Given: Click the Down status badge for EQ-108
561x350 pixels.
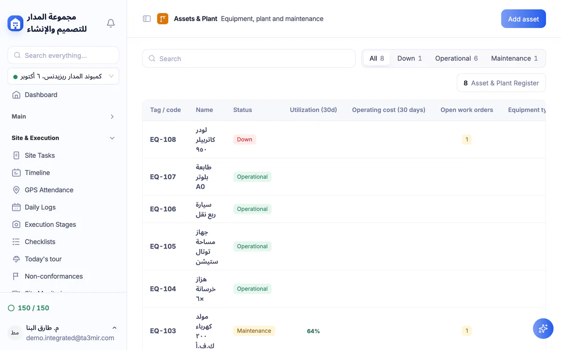Looking at the screenshot, I should [245, 140].
